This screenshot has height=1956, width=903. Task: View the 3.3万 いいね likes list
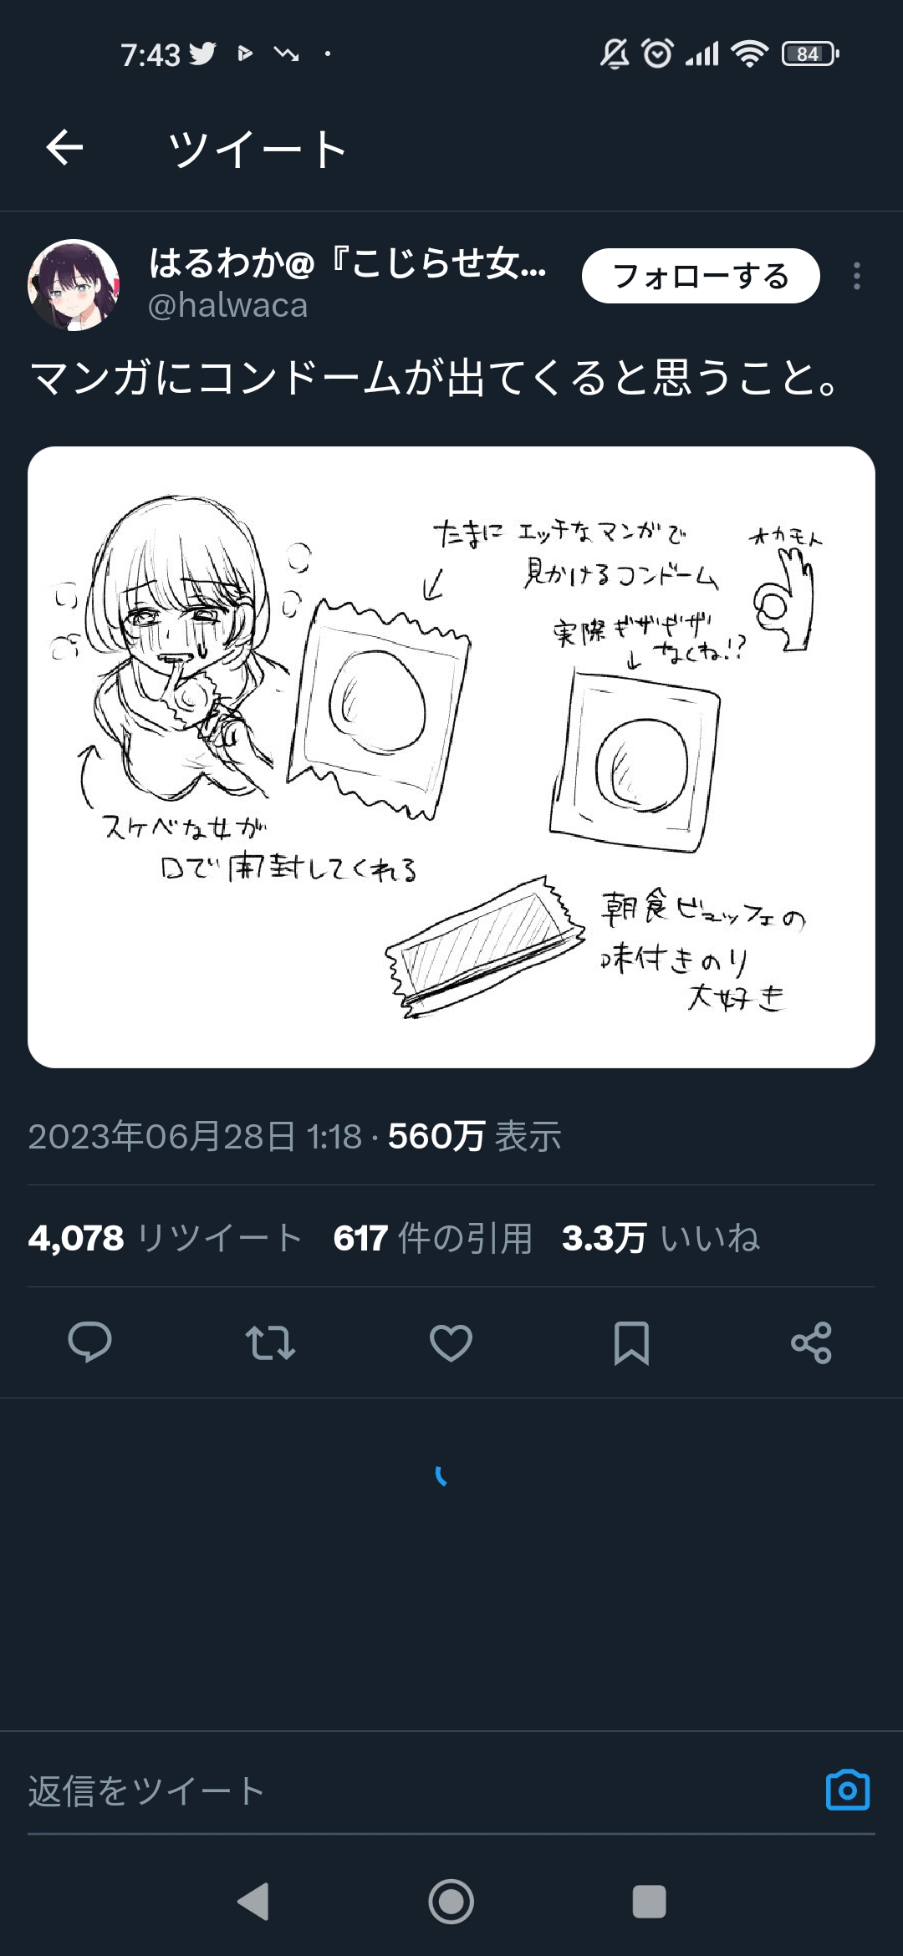tap(661, 1238)
